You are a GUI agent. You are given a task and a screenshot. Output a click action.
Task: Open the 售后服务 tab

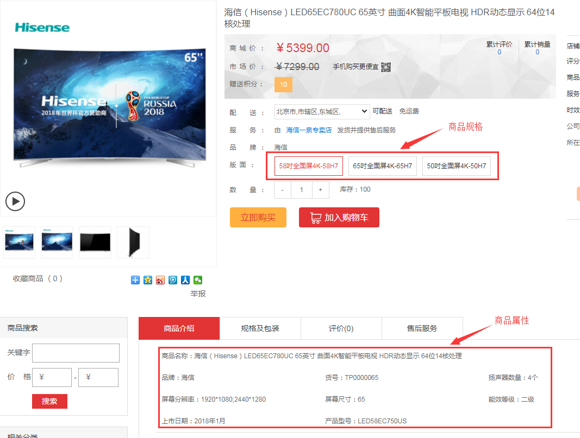coord(422,328)
